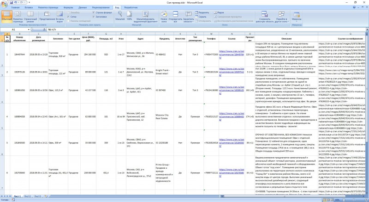The image size is (369, 202).
Task: Select column D header
Action: [58, 34]
